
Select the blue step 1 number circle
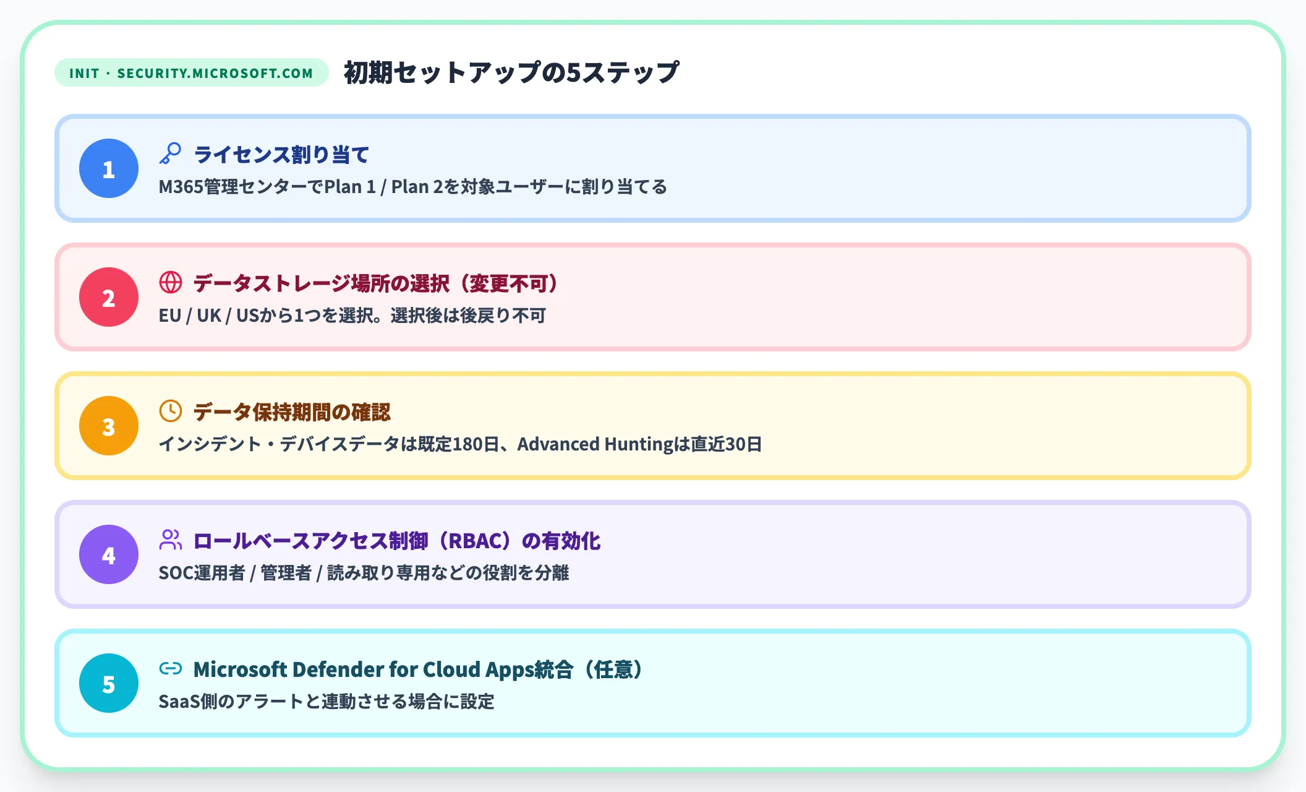coord(109,168)
